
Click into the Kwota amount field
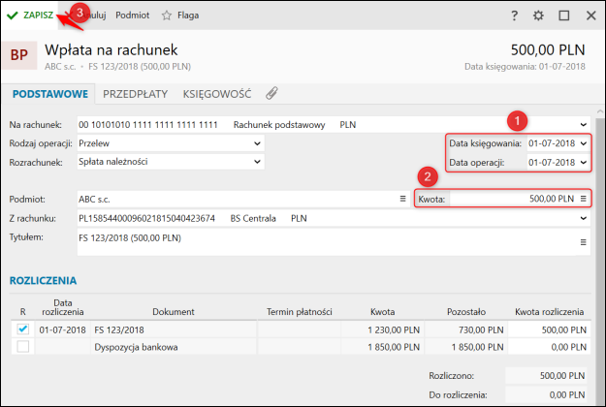(514, 199)
